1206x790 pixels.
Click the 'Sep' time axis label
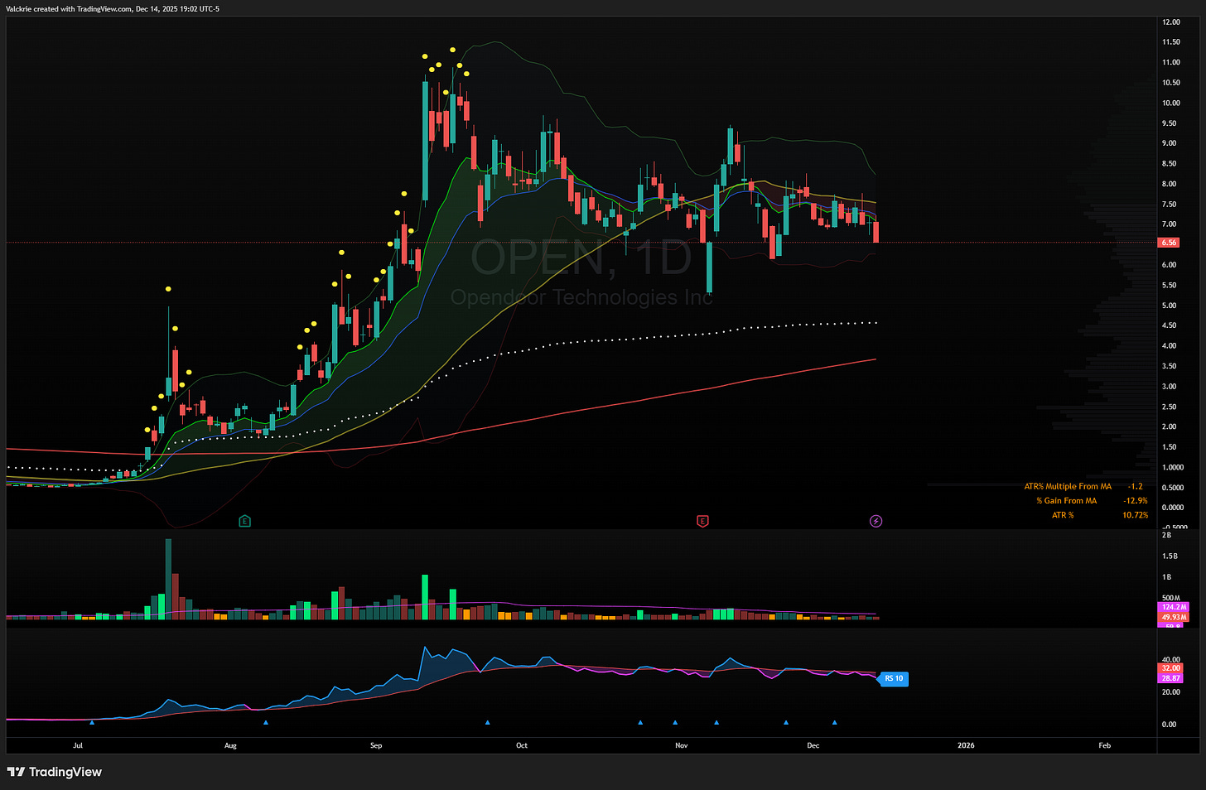tap(376, 745)
